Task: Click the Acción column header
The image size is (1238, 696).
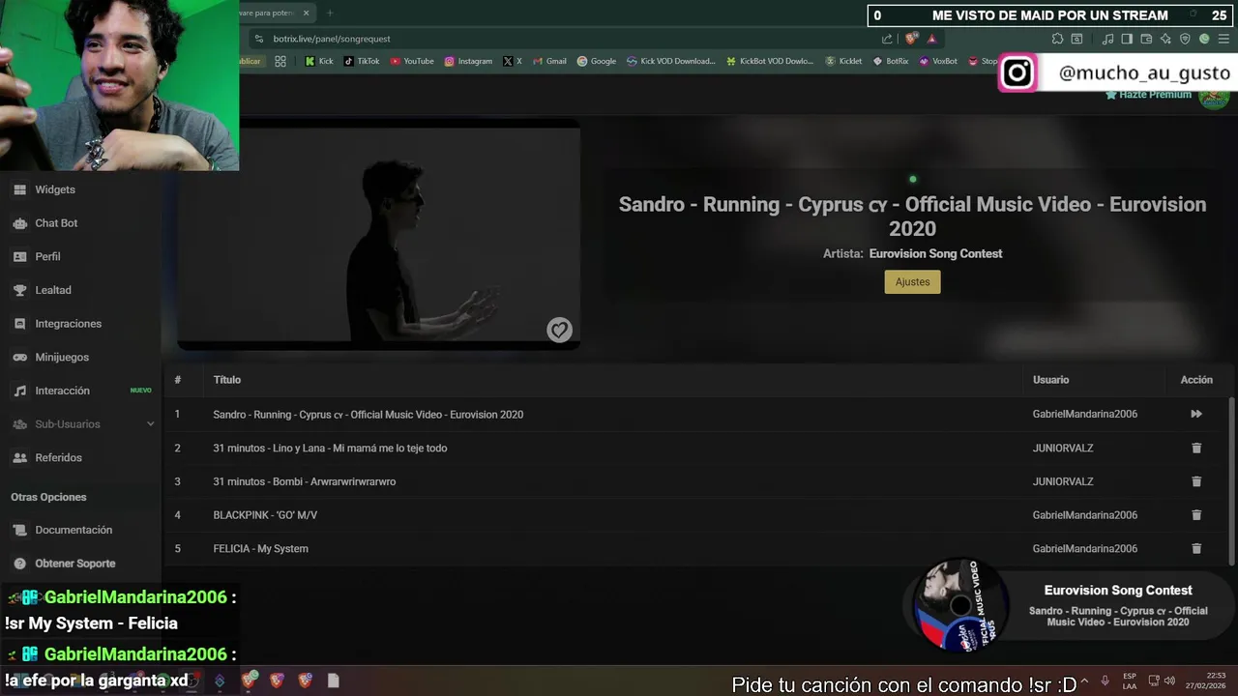Action: [1196, 380]
